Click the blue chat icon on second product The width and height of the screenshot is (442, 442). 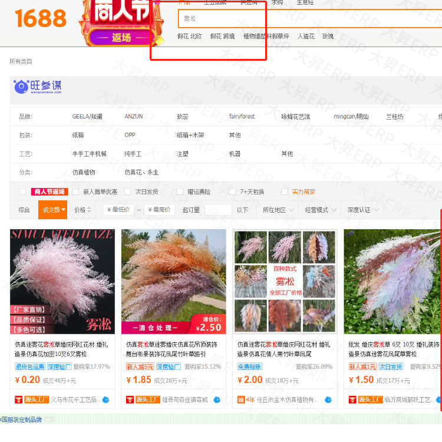coord(217,400)
